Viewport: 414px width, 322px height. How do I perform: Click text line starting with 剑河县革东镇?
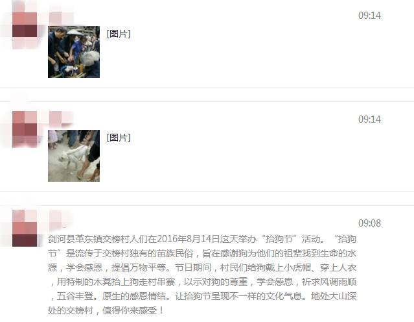[x=202, y=239]
